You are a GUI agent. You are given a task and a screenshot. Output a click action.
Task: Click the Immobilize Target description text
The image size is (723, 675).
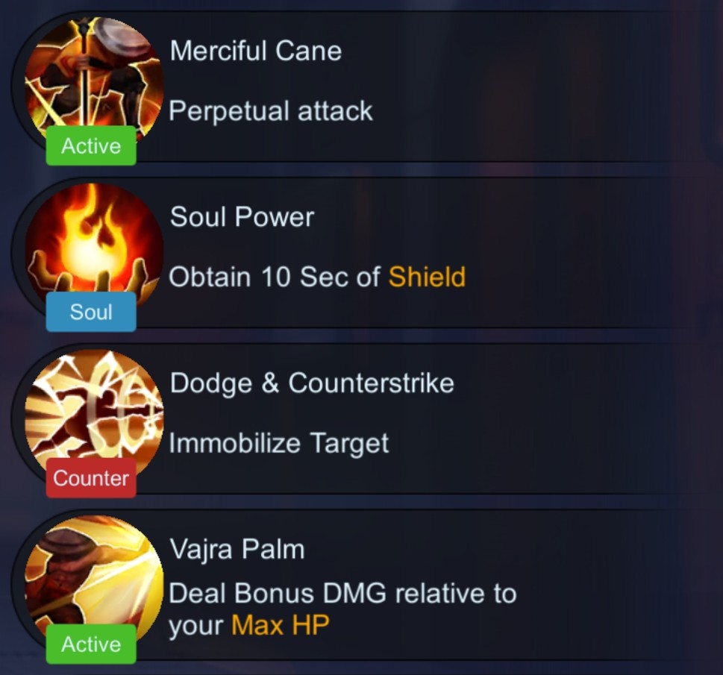[x=279, y=443]
